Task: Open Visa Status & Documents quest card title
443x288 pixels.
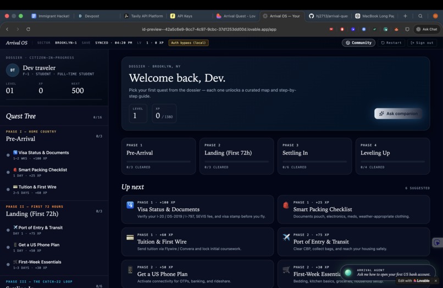Action: tap(168, 209)
